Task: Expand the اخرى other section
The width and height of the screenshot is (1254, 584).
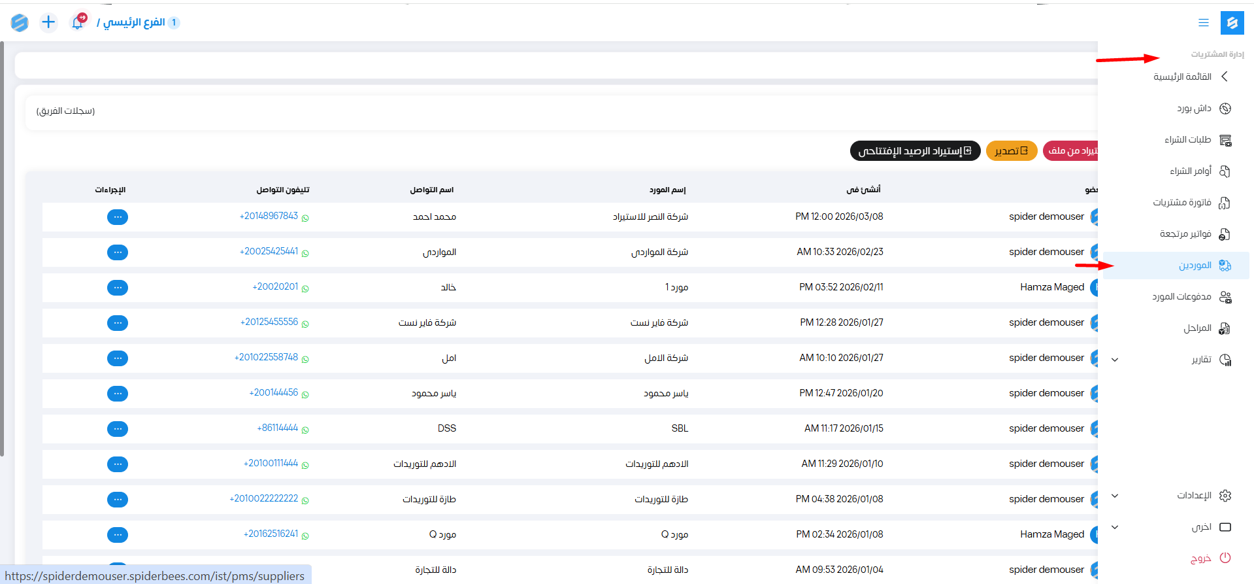Action: 1115,527
